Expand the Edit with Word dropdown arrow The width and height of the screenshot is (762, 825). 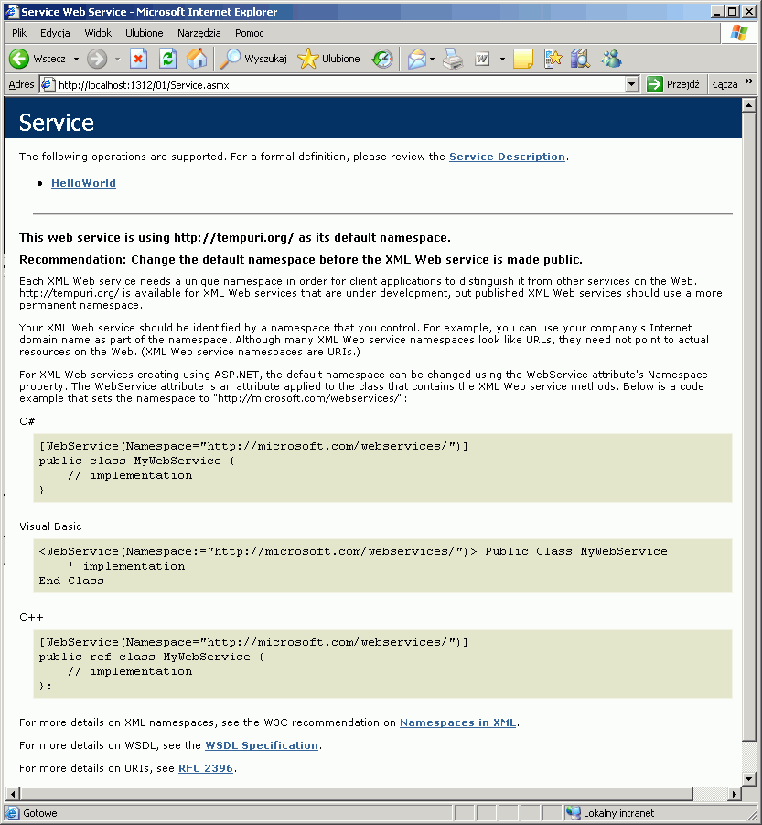502,59
